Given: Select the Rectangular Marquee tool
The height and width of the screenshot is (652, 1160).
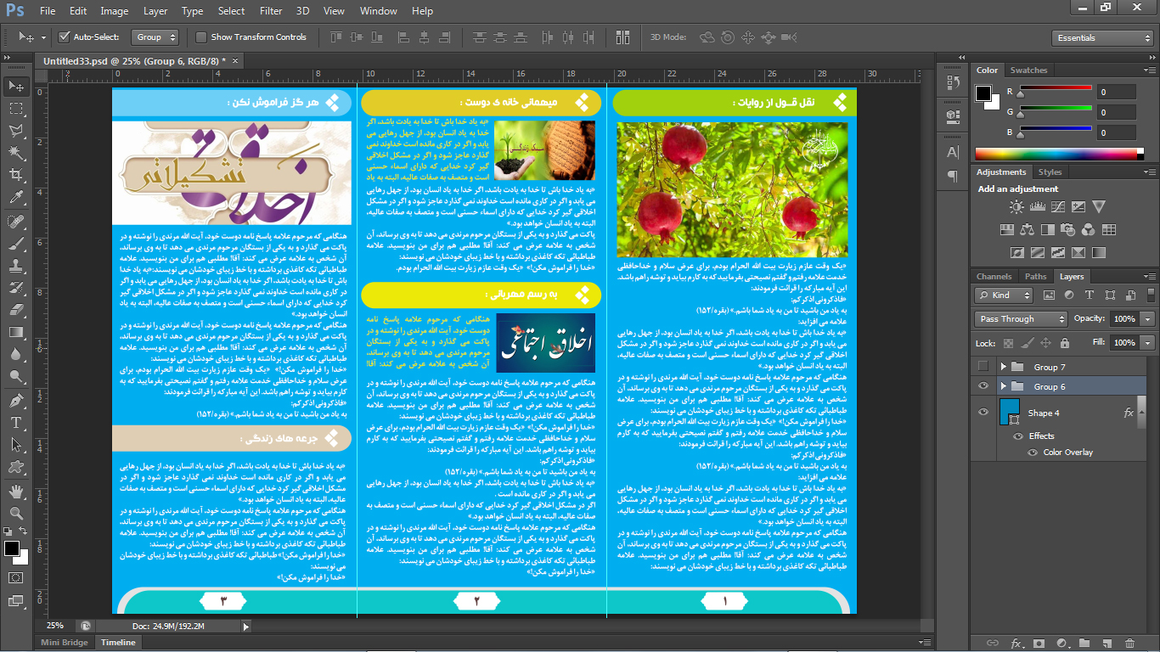Looking at the screenshot, I should (x=15, y=109).
